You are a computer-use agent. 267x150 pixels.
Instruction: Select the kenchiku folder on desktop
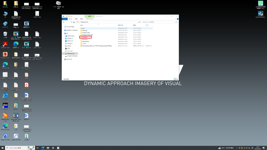point(5,5)
